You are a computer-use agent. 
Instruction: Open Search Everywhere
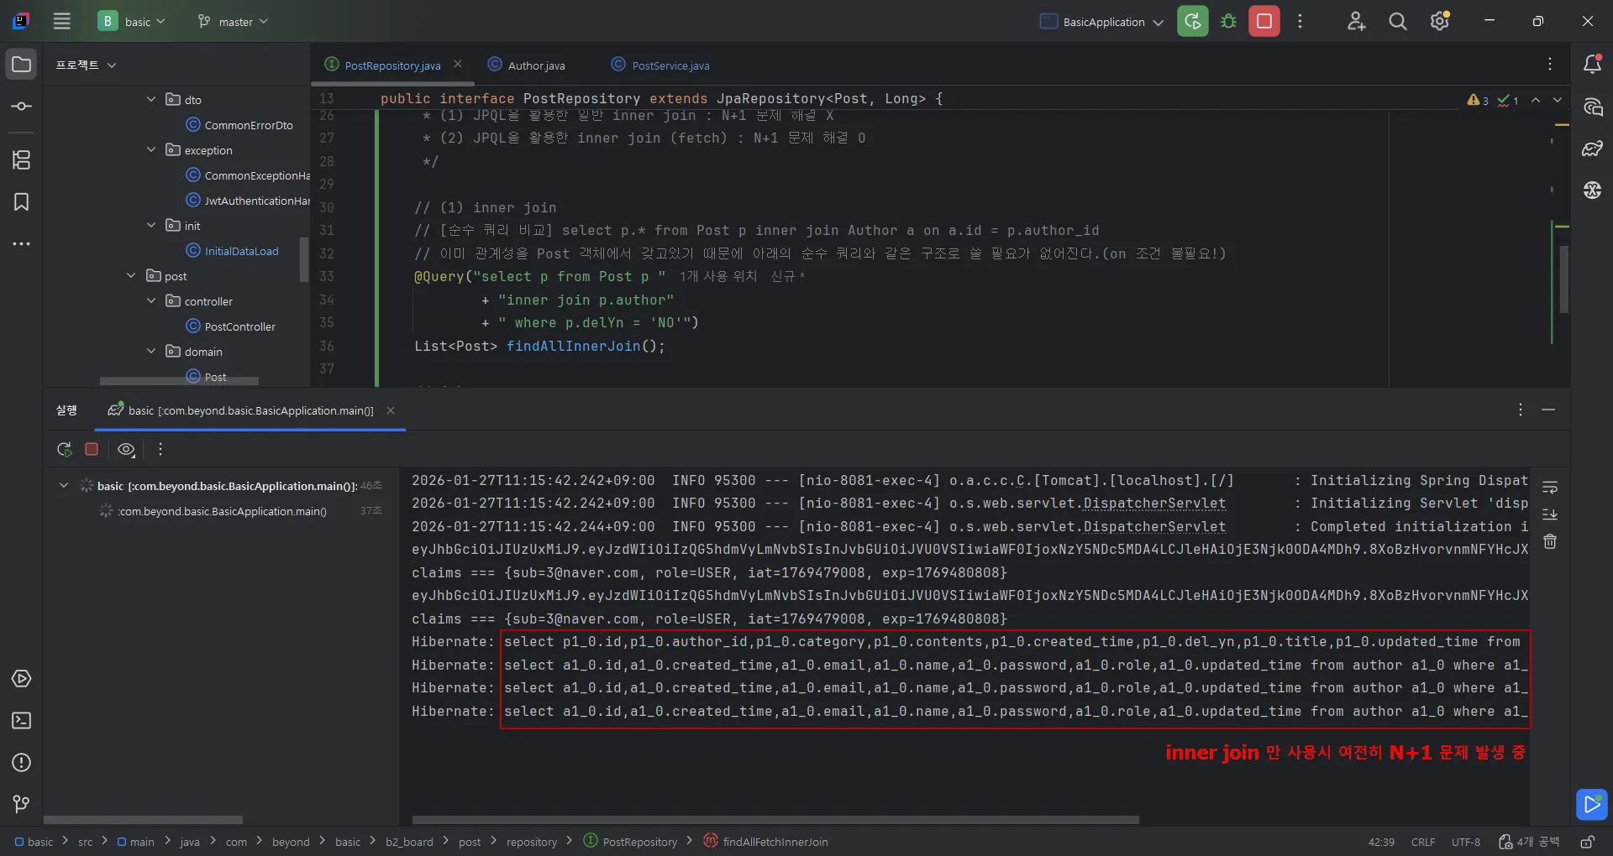[x=1398, y=22]
